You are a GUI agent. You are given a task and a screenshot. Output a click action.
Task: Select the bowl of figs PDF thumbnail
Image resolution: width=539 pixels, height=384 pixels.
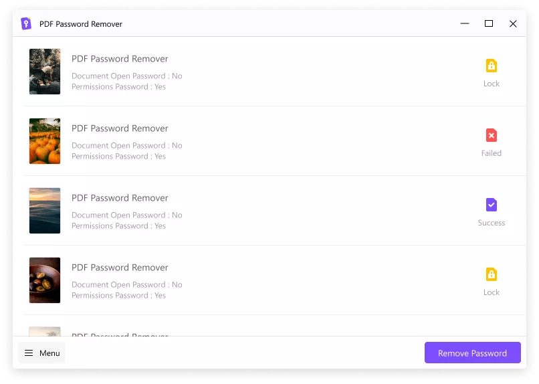45,280
